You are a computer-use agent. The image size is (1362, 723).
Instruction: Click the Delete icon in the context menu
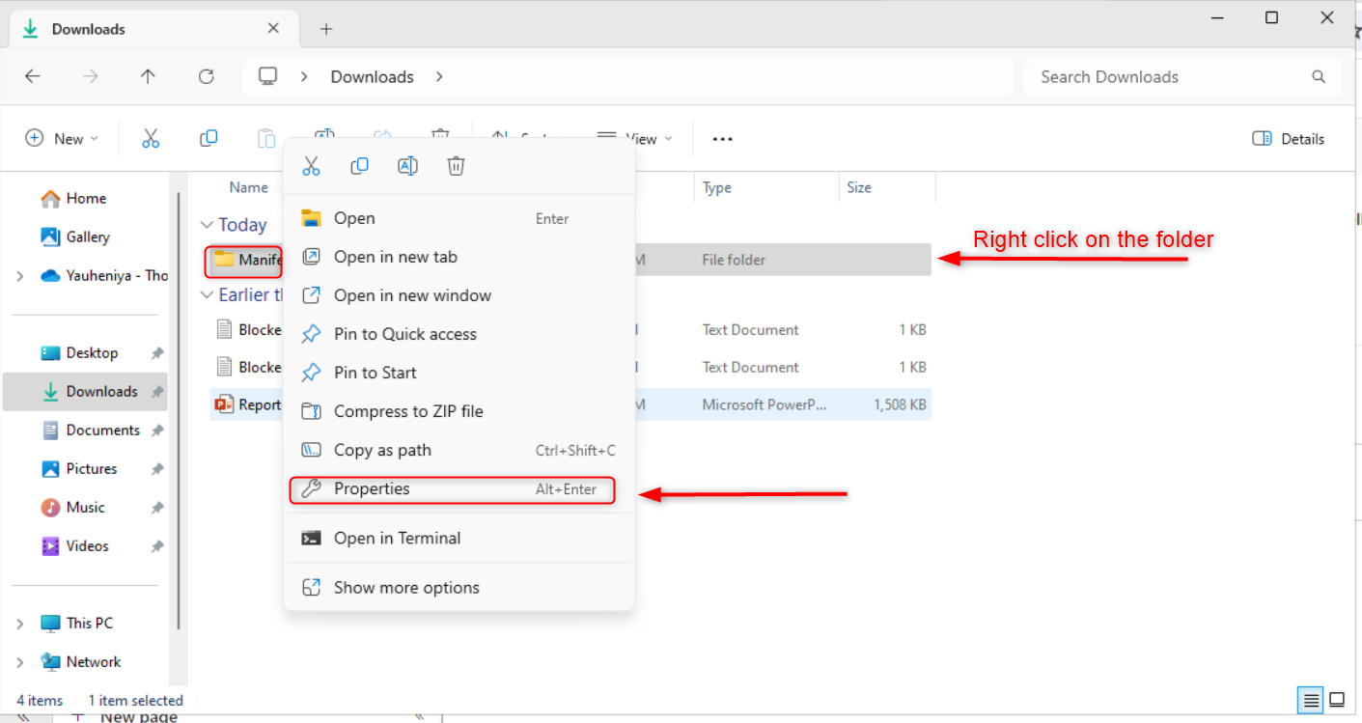456,165
